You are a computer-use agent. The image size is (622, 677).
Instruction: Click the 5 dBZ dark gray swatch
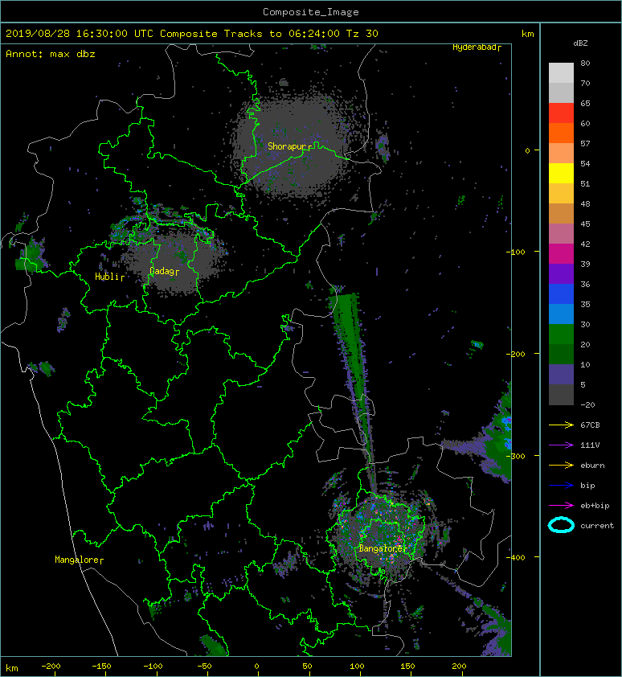561,395
